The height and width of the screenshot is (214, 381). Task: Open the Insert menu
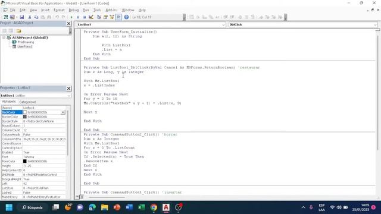[x=45, y=10]
